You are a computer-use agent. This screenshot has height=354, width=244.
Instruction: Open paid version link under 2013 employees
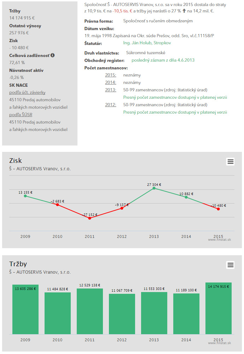[x=175, y=98]
